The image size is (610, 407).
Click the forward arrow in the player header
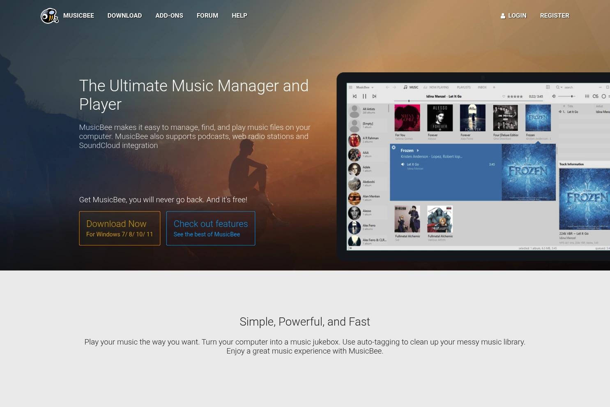pos(394,87)
